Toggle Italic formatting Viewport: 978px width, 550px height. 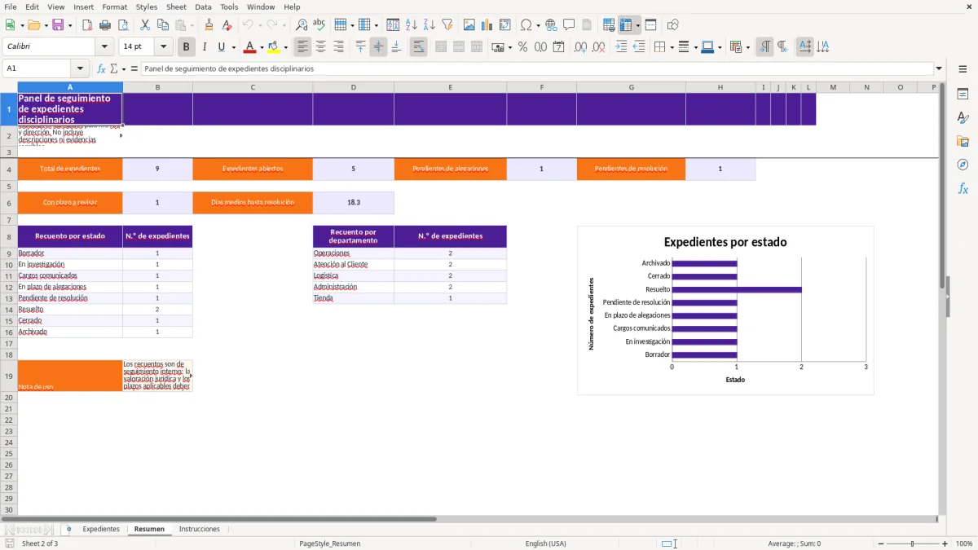coord(204,47)
